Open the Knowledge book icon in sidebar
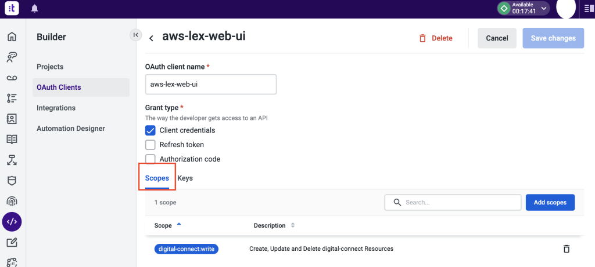The height and width of the screenshot is (267, 595). 12,140
